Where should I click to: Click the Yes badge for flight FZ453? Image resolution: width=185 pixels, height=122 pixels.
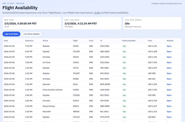[x=124, y=46]
